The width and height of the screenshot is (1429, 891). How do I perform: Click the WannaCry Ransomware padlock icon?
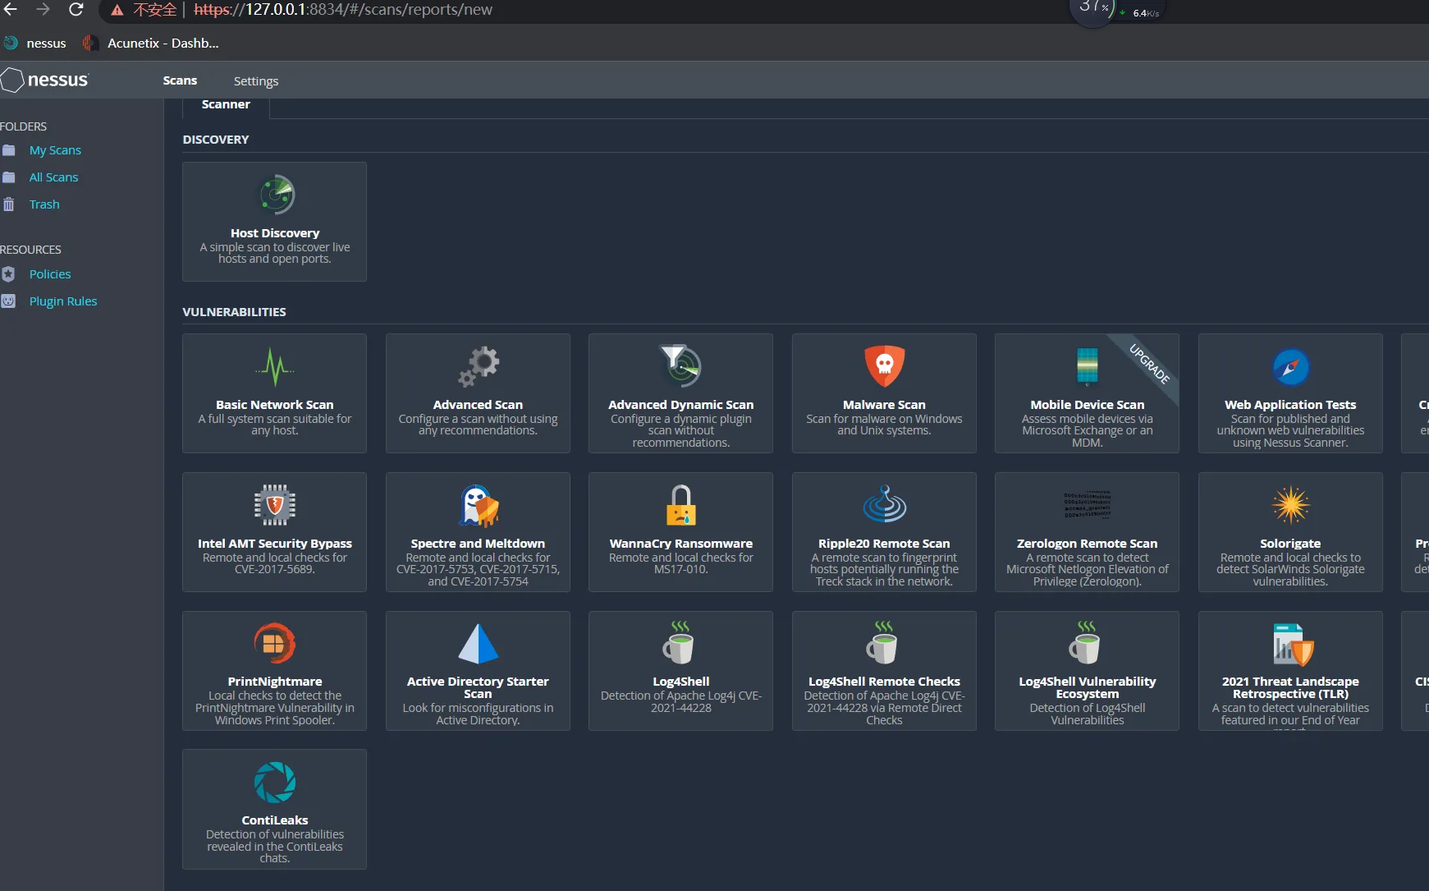click(681, 505)
